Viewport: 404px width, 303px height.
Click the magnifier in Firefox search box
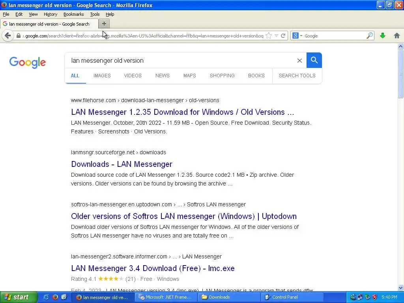click(x=369, y=36)
